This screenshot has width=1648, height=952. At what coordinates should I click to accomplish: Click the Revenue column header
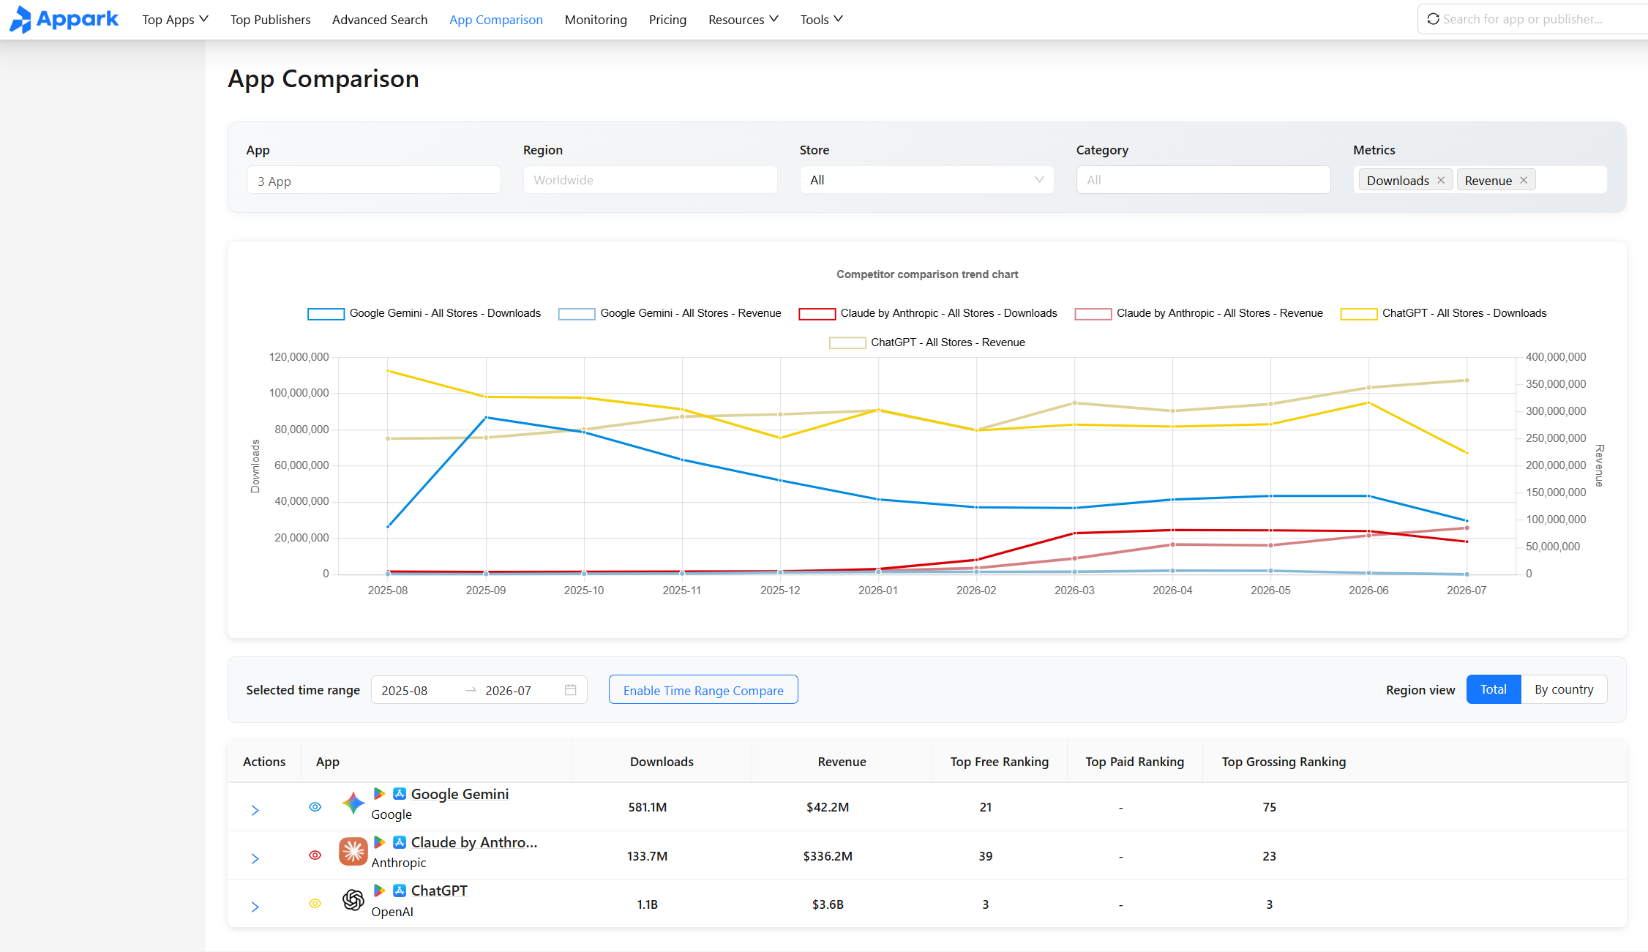[x=842, y=762]
